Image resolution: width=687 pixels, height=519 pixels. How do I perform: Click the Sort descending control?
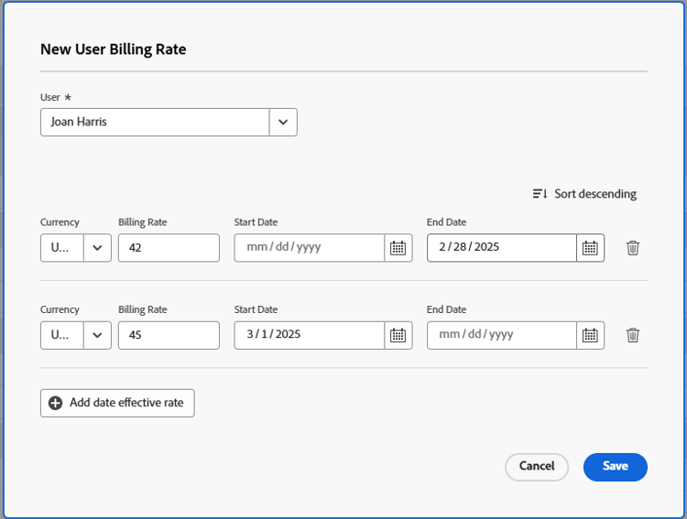click(584, 194)
